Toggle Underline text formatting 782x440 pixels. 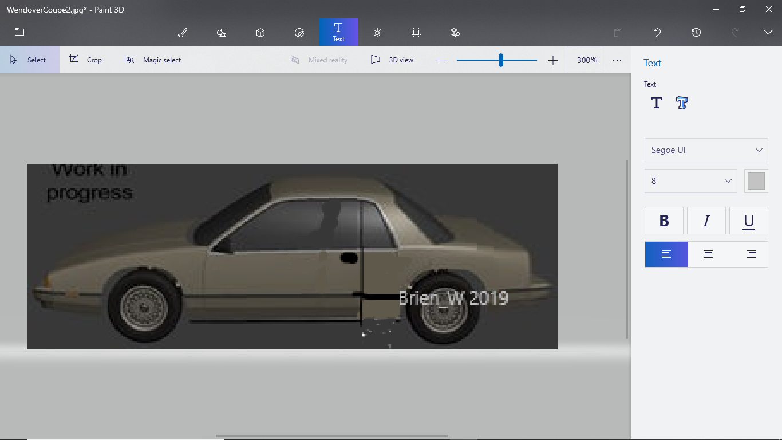749,221
